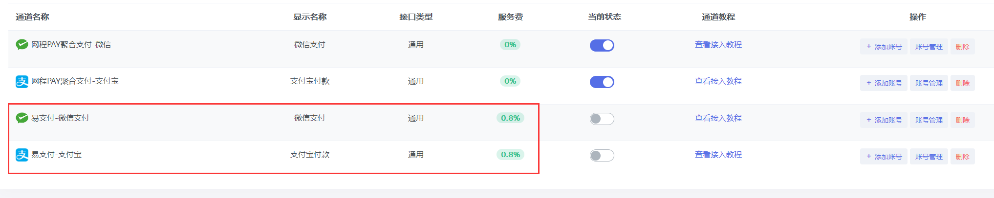This screenshot has height=198, width=994.
Task: Click the 服务费 column header
Action: point(510,17)
